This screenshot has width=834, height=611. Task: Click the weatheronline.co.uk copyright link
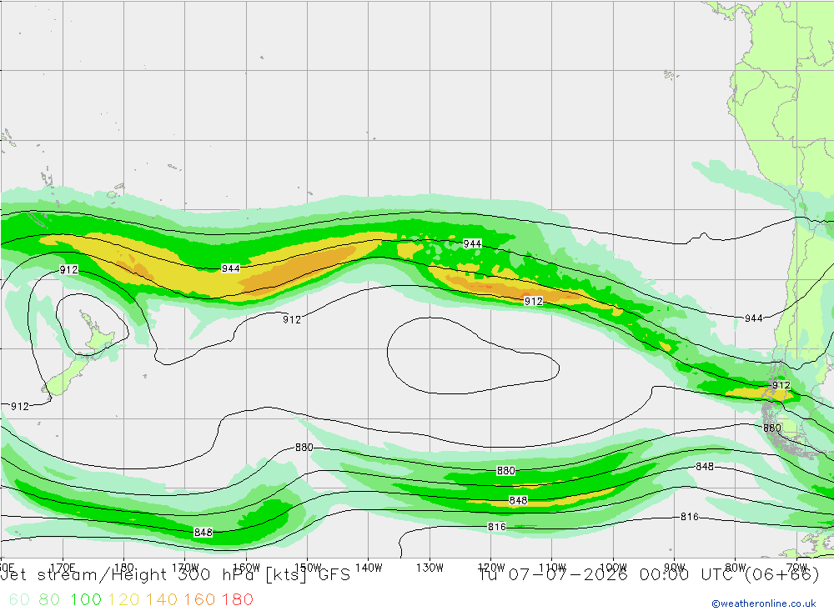(x=764, y=603)
